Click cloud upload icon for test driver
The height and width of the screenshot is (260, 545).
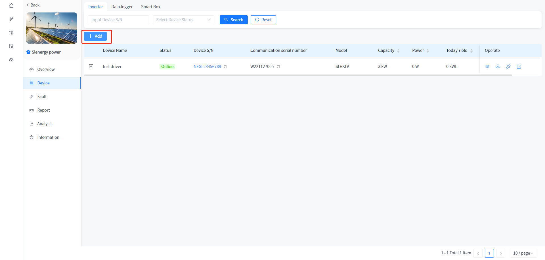498,67
